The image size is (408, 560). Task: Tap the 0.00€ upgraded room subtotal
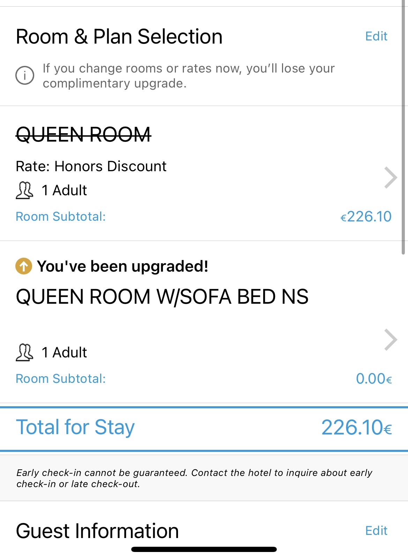click(373, 379)
